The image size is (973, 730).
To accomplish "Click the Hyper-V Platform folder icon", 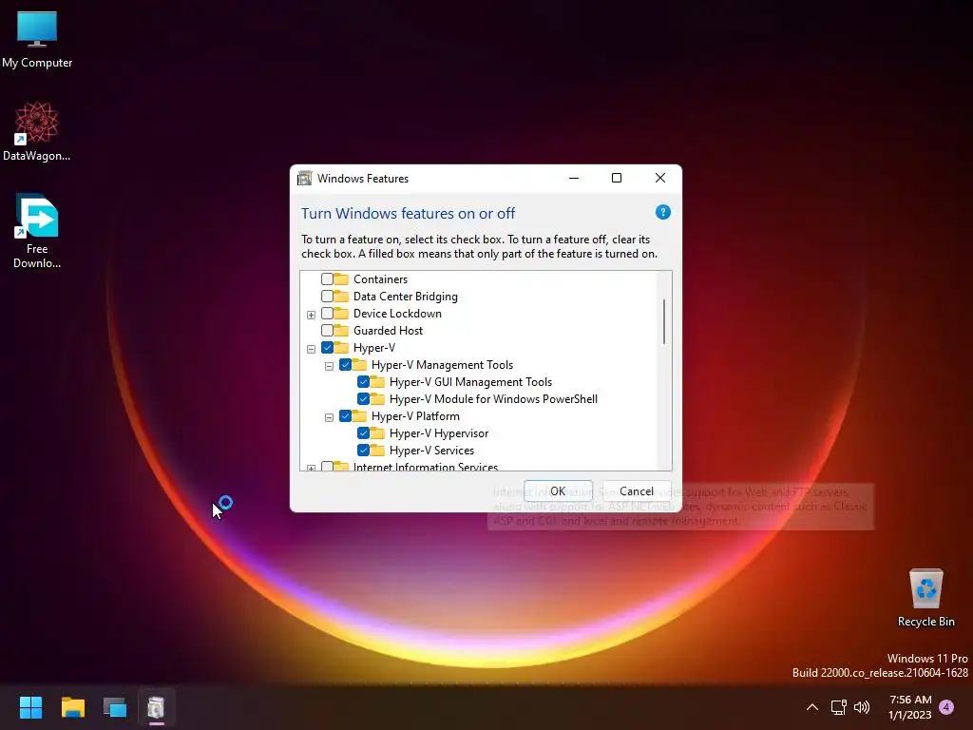I will click(x=359, y=415).
